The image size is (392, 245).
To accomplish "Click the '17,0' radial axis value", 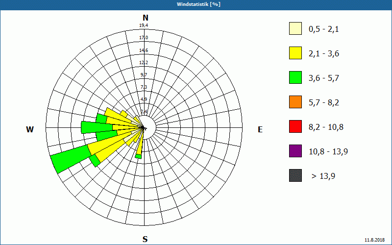I will (144, 38).
